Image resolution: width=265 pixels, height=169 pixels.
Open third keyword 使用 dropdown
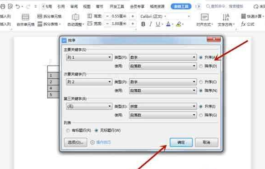(163, 115)
